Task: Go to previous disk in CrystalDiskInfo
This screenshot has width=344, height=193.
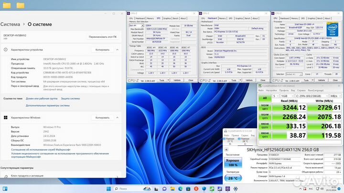Action: click(x=226, y=150)
